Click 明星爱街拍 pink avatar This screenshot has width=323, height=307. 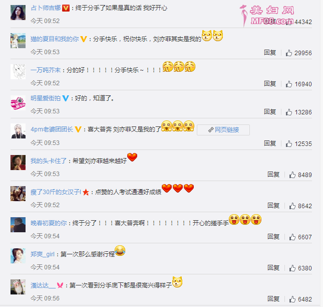[18, 103]
